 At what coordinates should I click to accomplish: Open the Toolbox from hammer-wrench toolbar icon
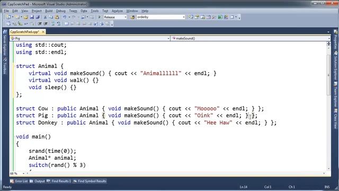[x=214, y=17]
